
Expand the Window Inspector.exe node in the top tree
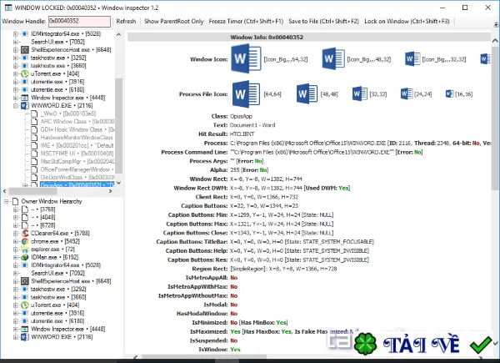click(15, 98)
